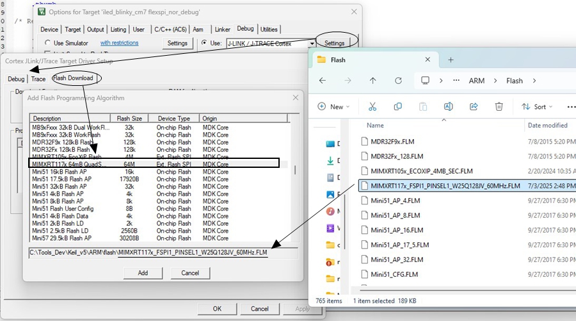Sort algorithms by the Device Type column header
Image resolution: width=576 pixels, height=321 pixels.
[x=173, y=119]
